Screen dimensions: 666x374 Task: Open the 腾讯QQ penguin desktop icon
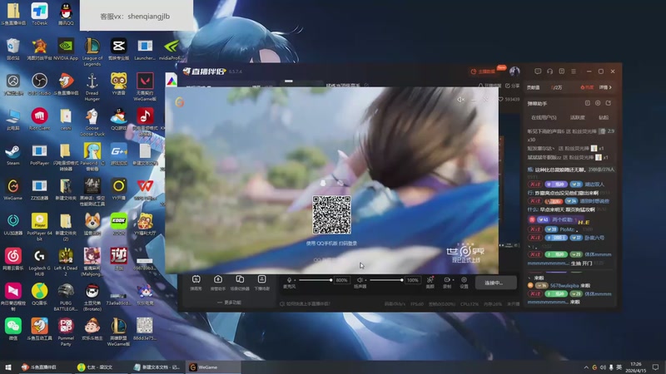coord(66,13)
